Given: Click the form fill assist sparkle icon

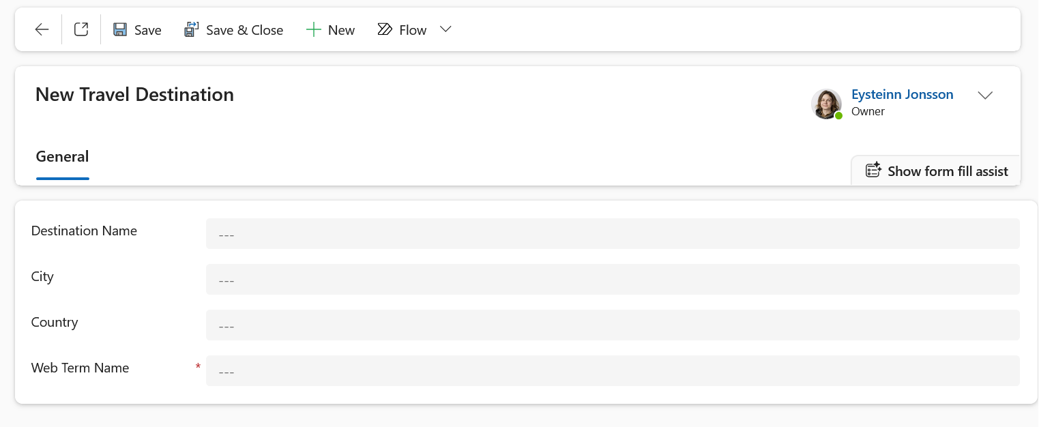Looking at the screenshot, I should (x=873, y=171).
